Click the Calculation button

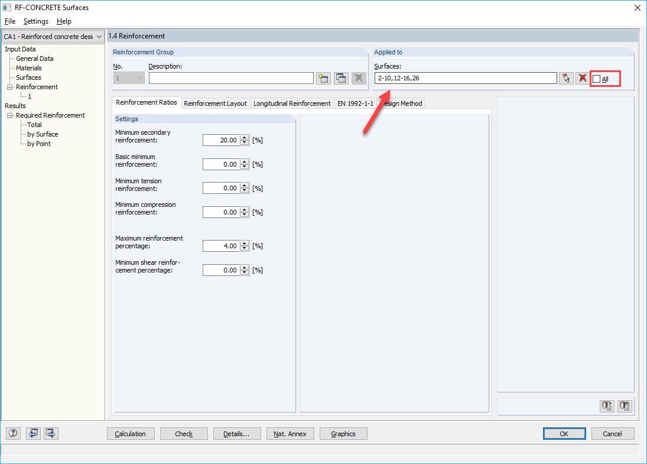pyautogui.click(x=131, y=434)
